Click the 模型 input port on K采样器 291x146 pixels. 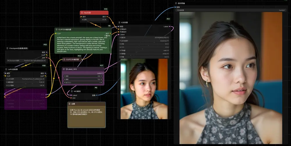pos(119,26)
